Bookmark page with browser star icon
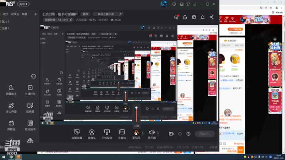Image resolution: width=285 pixels, height=160 pixels. pyautogui.click(x=271, y=7)
